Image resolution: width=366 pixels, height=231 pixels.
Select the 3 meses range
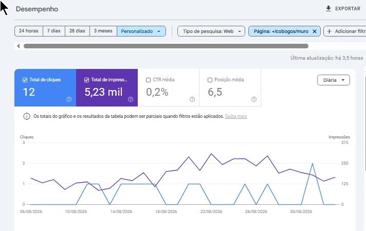(103, 31)
